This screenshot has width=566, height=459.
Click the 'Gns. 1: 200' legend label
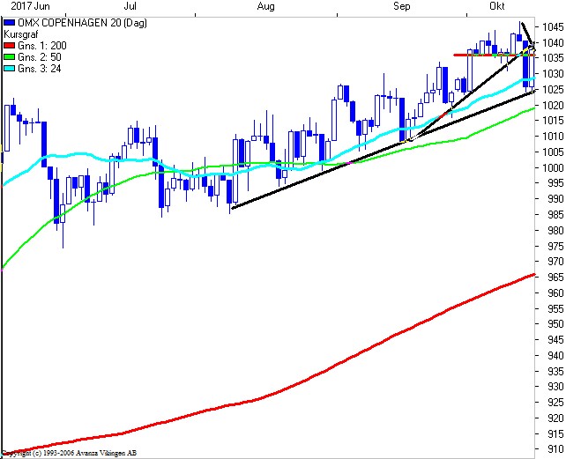point(42,46)
